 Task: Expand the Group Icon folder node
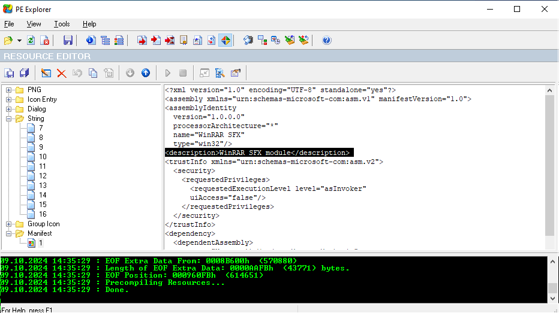pyautogui.click(x=8, y=224)
